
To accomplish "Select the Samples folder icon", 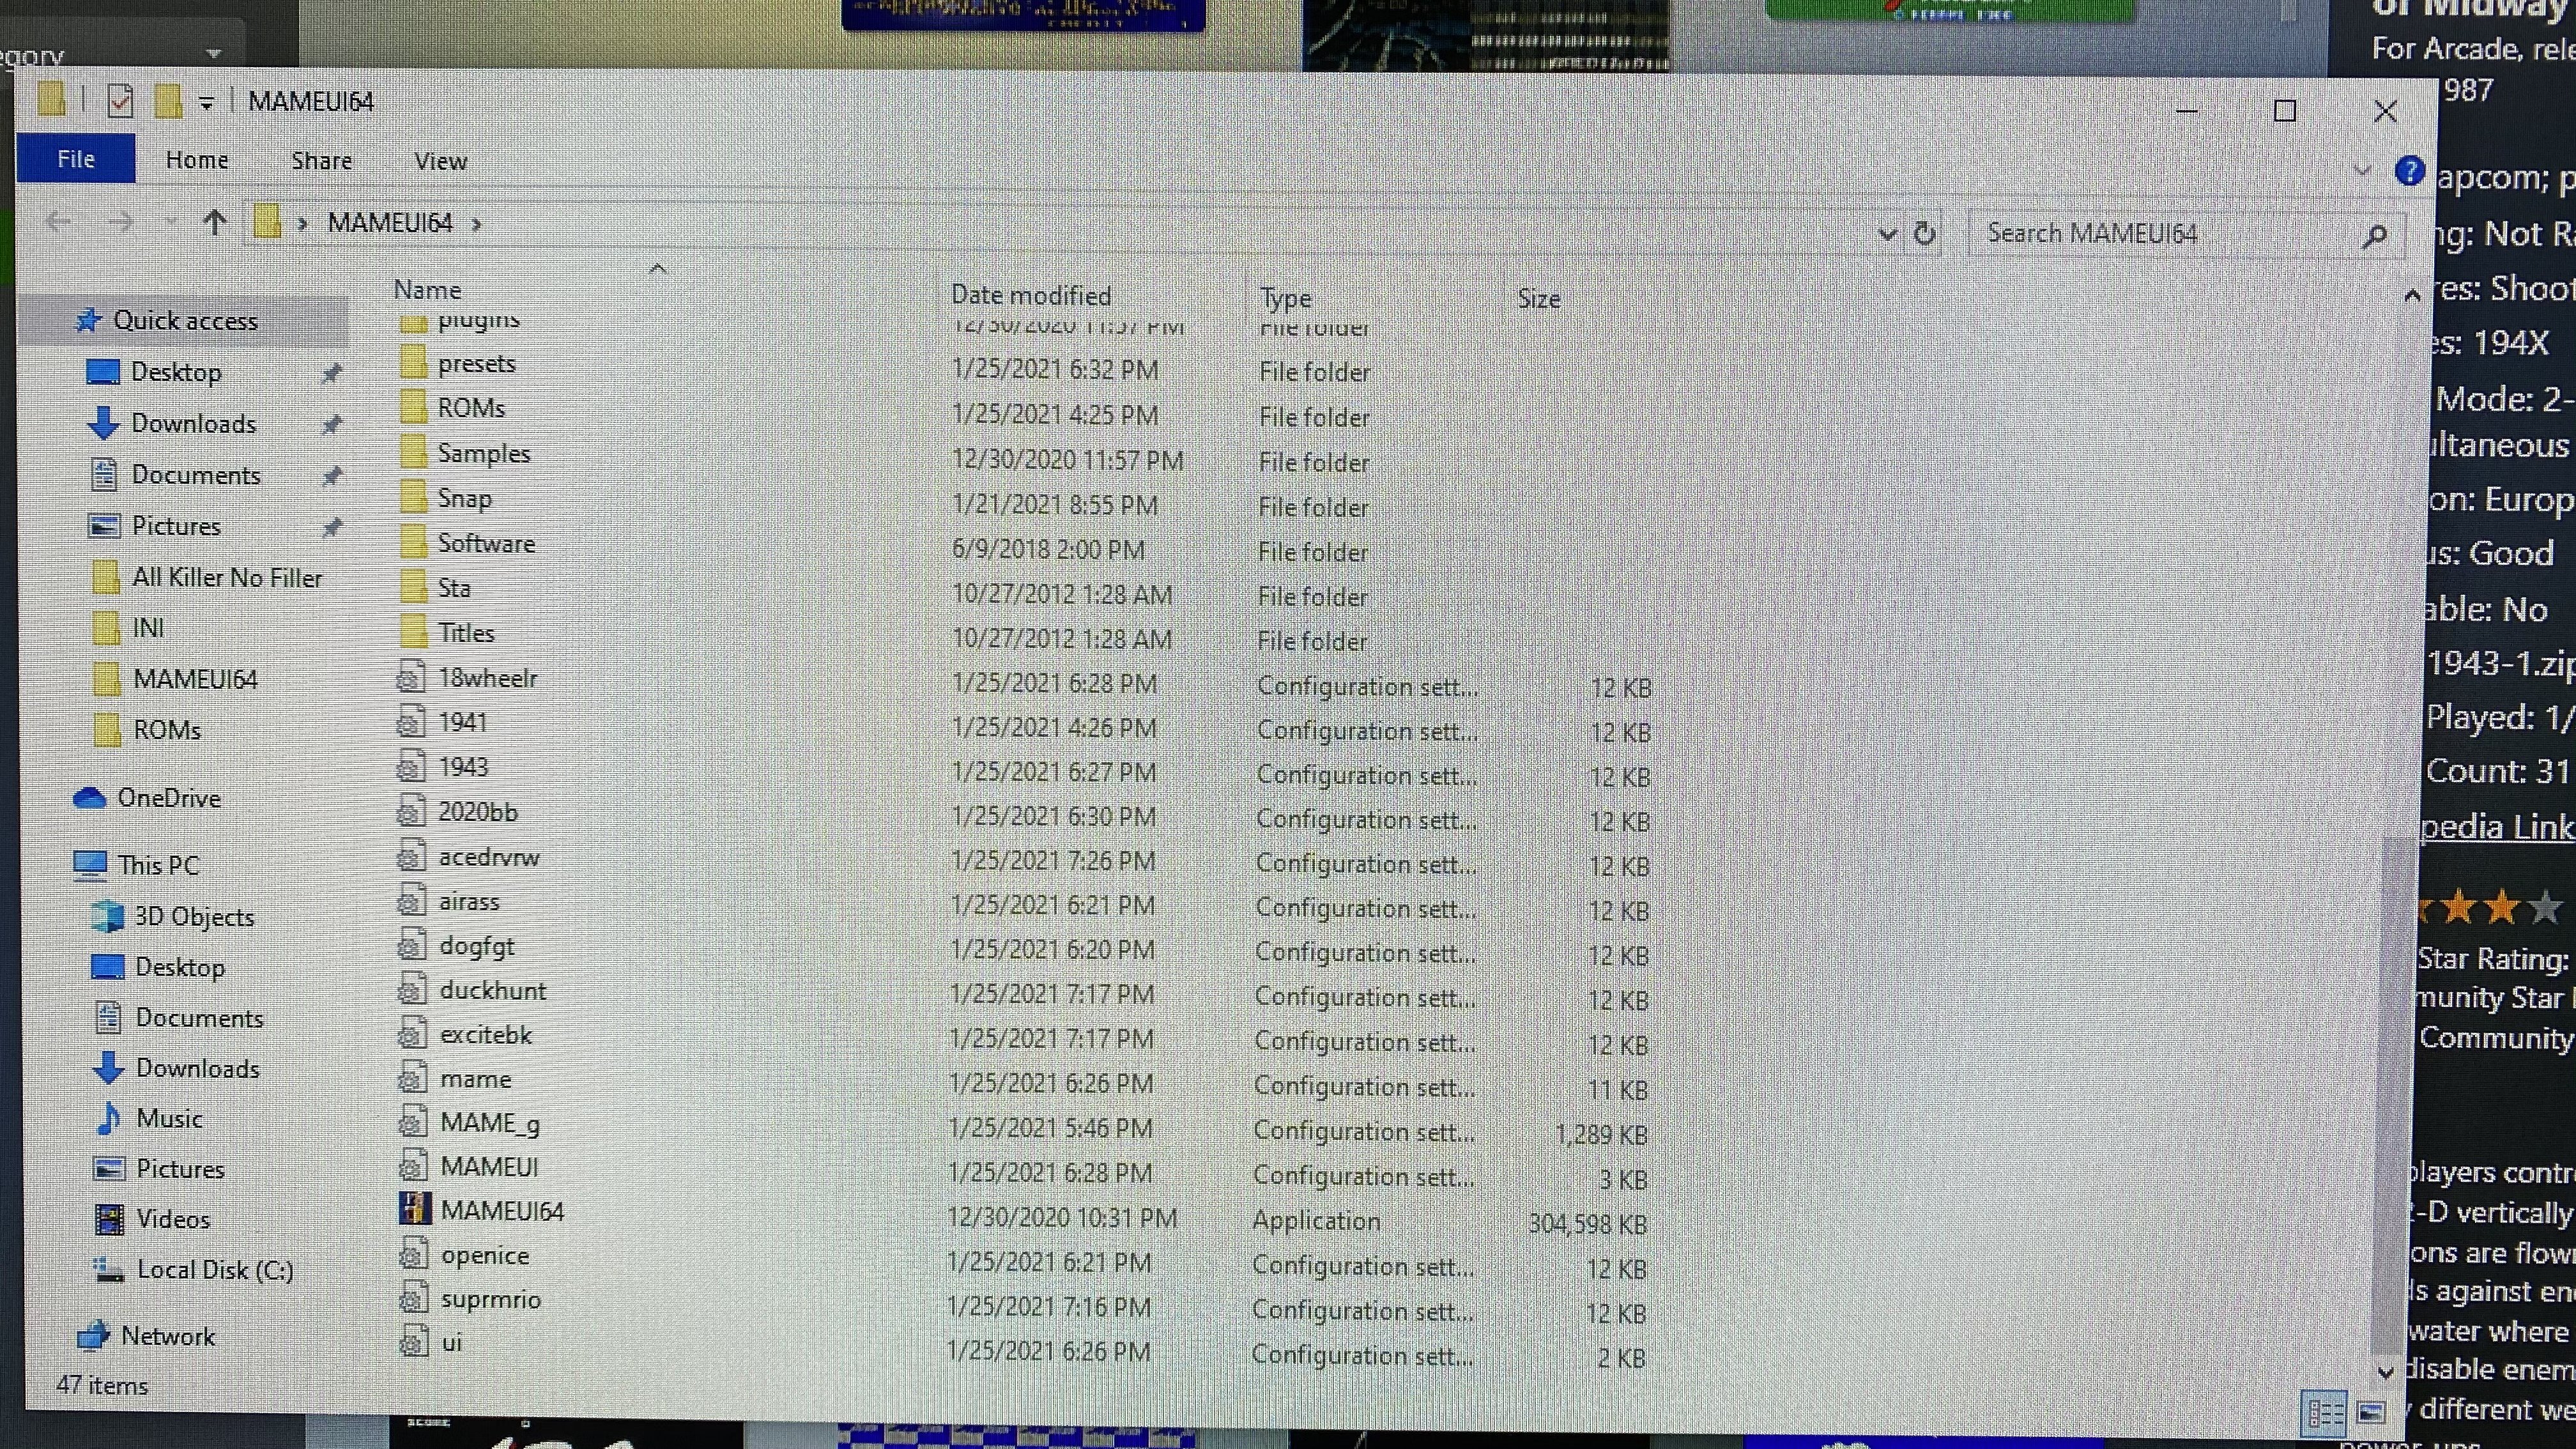I will [x=413, y=452].
